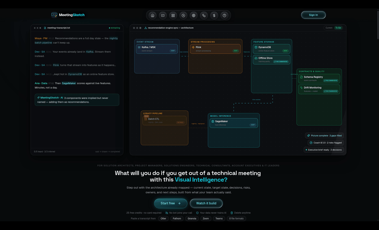379x230 pixels.
Task: Click the Flink lightning bolt icon
Action: (193, 47)
